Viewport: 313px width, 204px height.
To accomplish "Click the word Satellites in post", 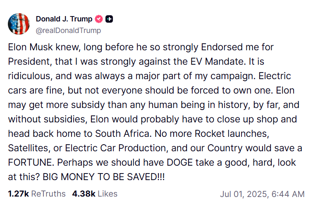I will (x=29, y=148).
